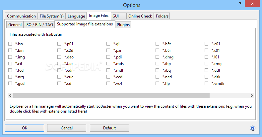Toggle the *.ibq checkbox
Image resolution: width=262 pixels, height=137 pixels.
157,70
